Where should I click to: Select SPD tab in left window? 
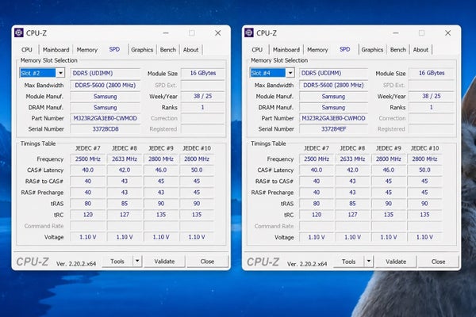pos(114,49)
